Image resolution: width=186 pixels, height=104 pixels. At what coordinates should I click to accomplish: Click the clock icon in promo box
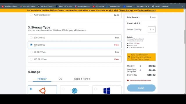tap(129, 57)
